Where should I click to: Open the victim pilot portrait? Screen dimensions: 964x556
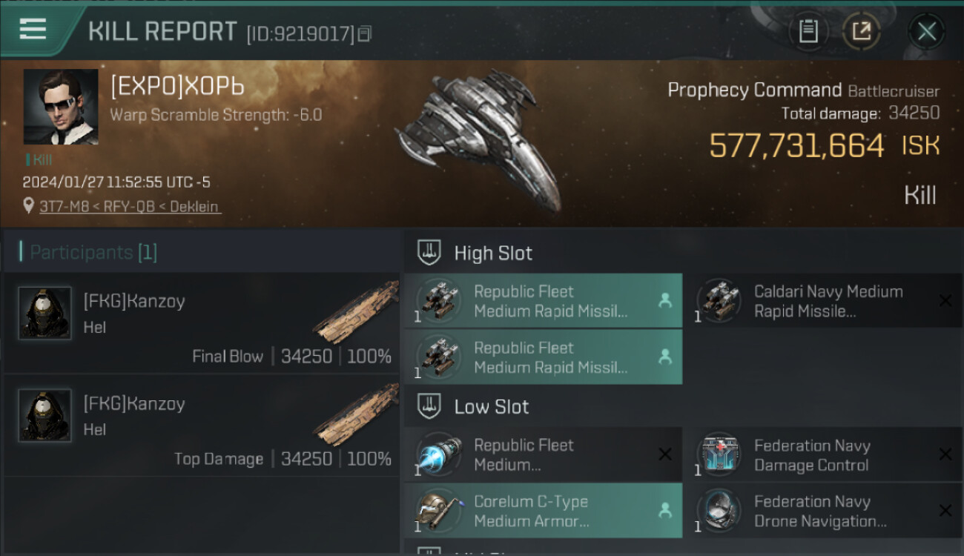click(61, 107)
